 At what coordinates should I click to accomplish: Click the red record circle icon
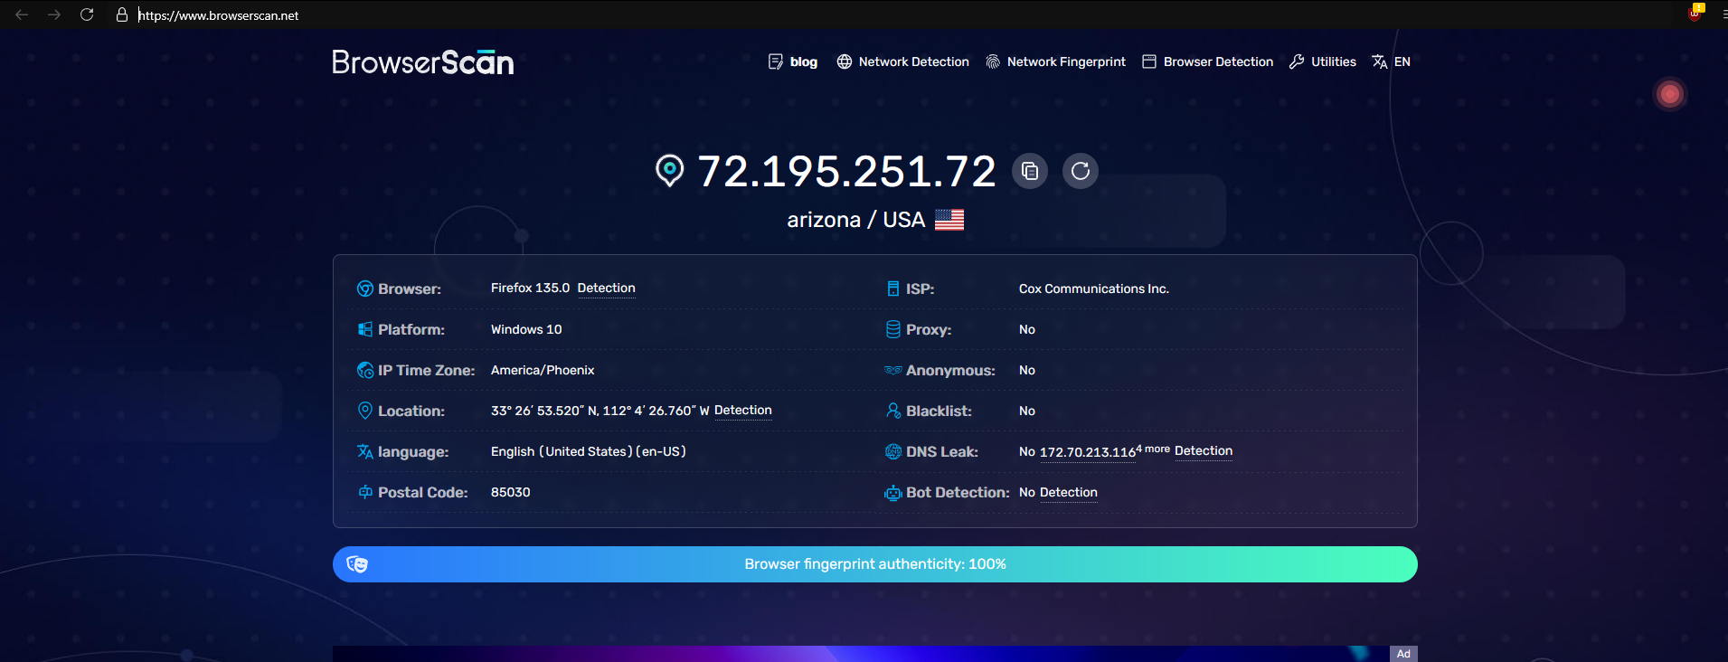pyautogui.click(x=1670, y=94)
